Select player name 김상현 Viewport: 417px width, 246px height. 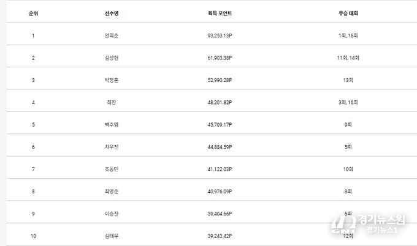pos(111,58)
